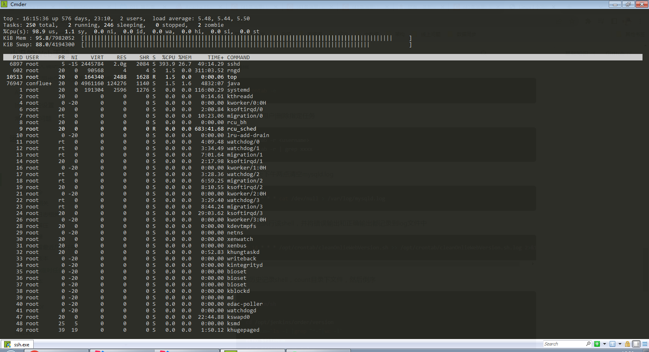Click PID 6897 in the sshd row
649x352 pixels.
tap(16, 64)
